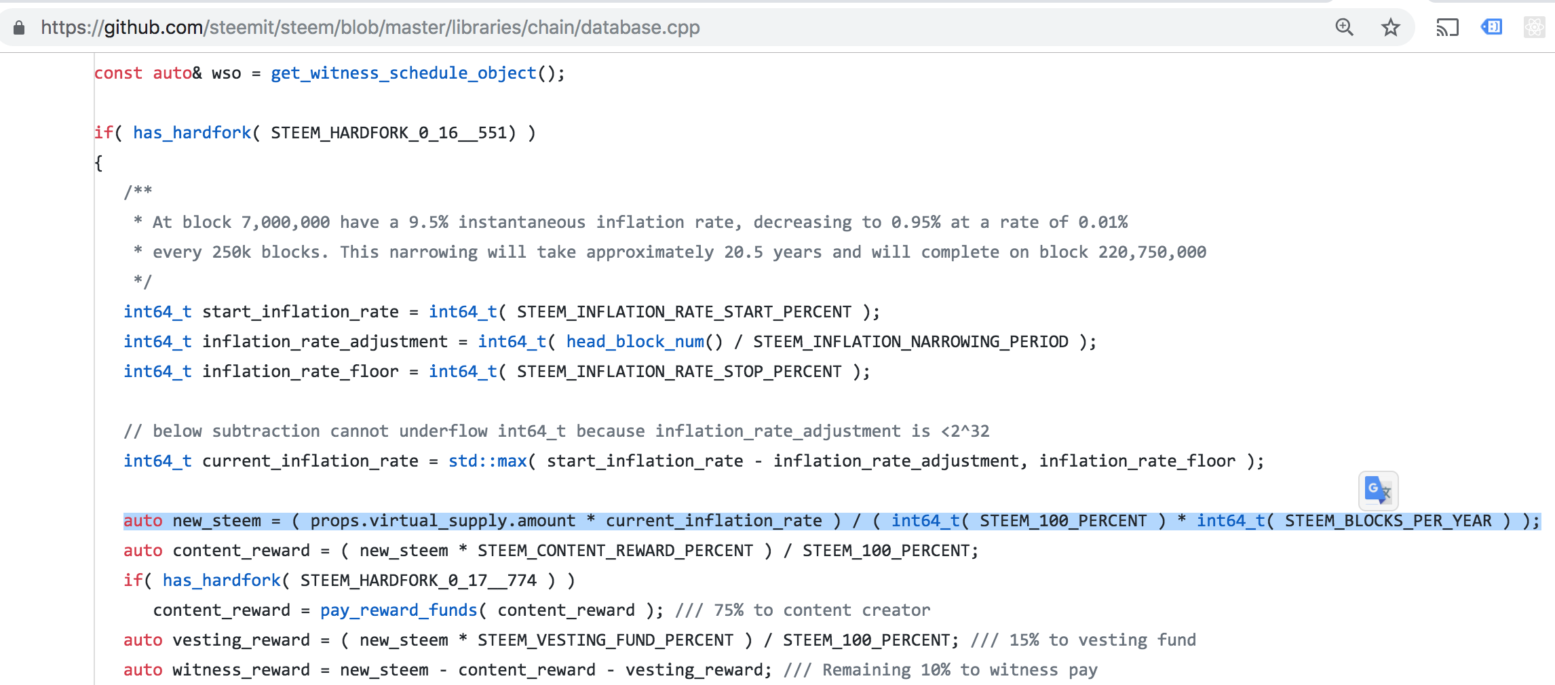The image size is (1555, 685).
Task: Click the Cast screen icon
Action: coord(1447,27)
